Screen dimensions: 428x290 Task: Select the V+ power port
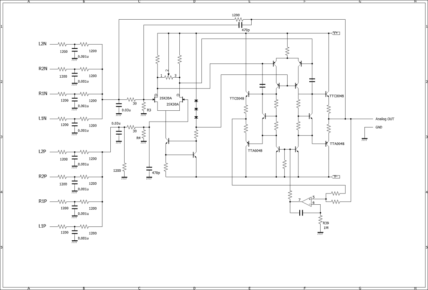[335, 33]
